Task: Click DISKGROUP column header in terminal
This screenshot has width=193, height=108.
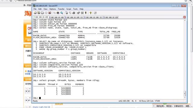Action: click(39, 53)
